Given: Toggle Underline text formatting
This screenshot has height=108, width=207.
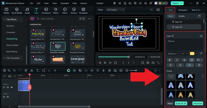Looking at the screenshot, I should click(184, 60).
